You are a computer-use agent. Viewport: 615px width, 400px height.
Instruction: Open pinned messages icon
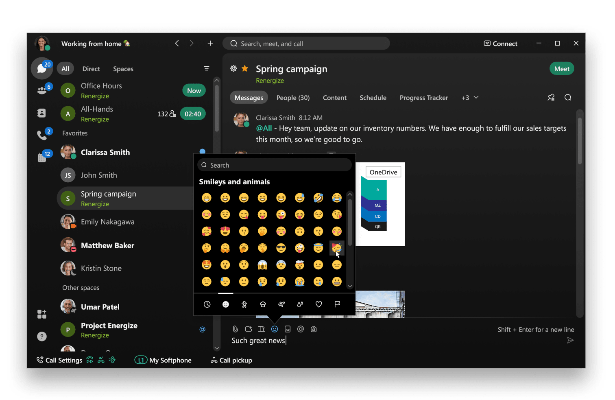(551, 97)
